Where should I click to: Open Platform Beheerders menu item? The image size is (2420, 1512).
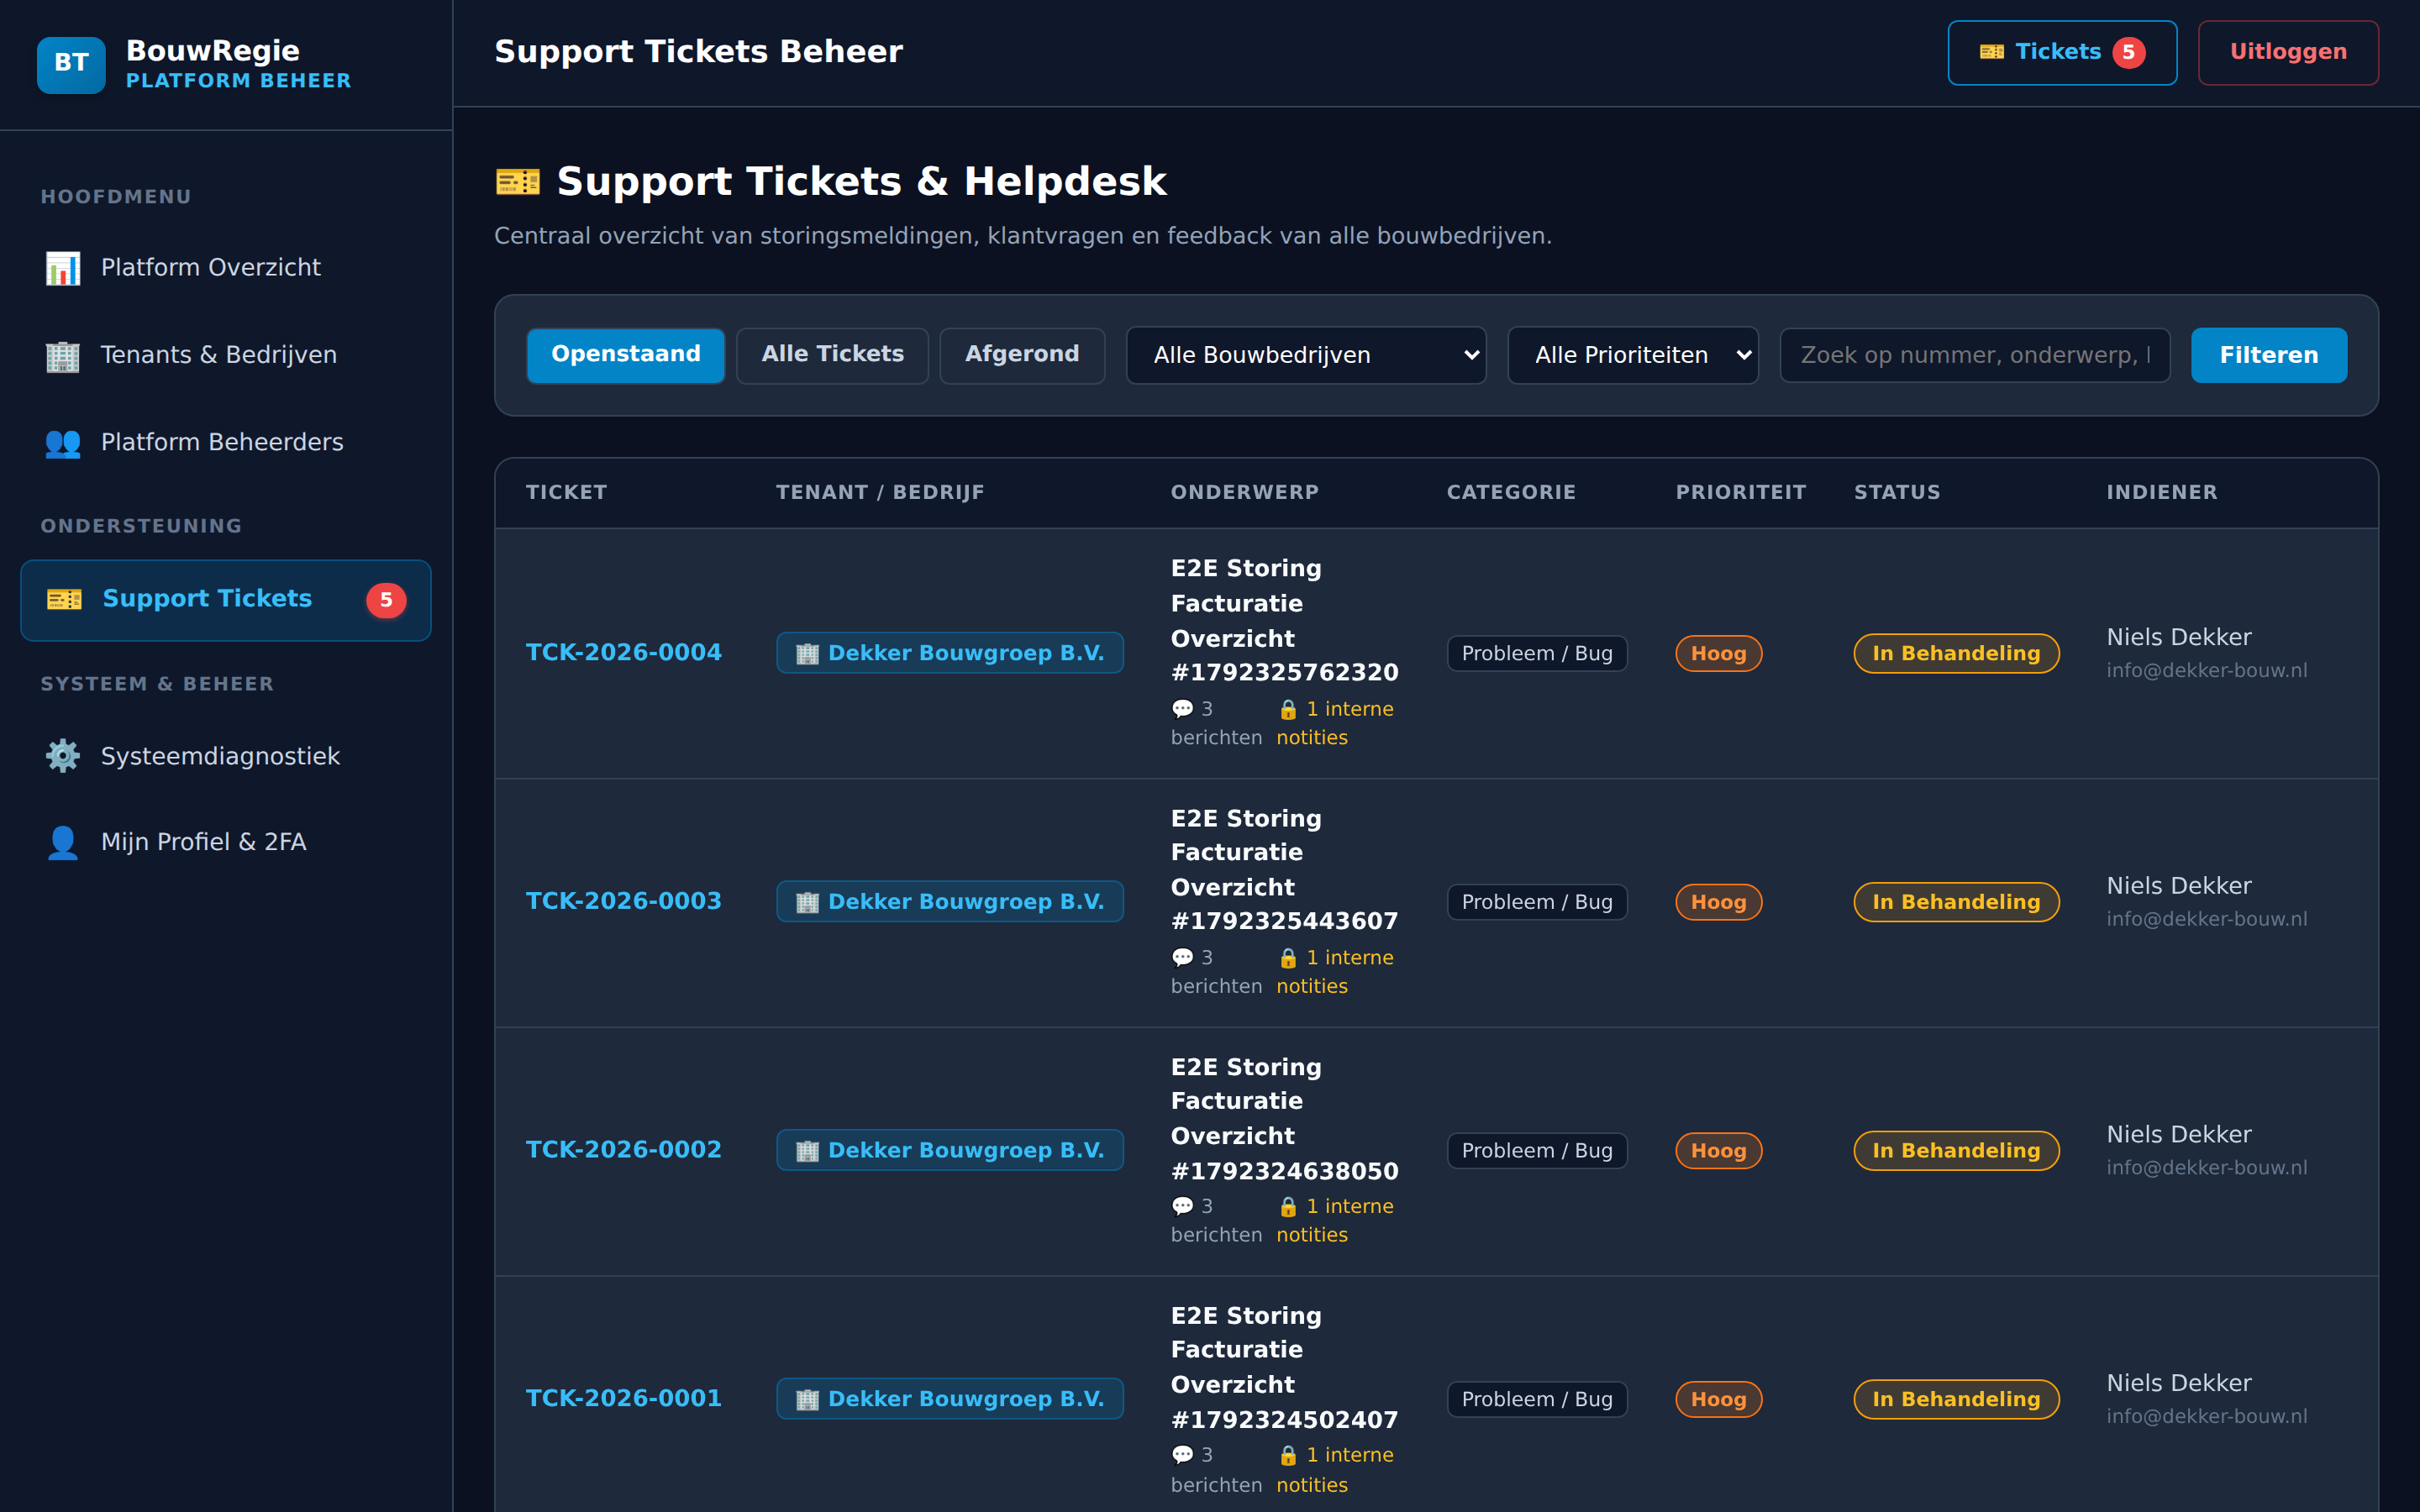[226, 442]
